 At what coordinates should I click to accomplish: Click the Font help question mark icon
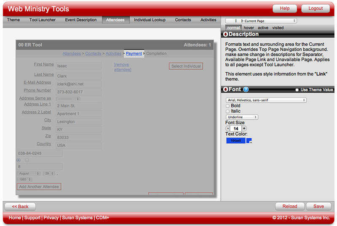click(246, 89)
